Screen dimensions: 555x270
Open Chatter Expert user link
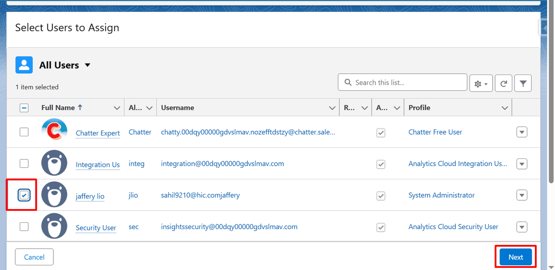pyautogui.click(x=98, y=133)
